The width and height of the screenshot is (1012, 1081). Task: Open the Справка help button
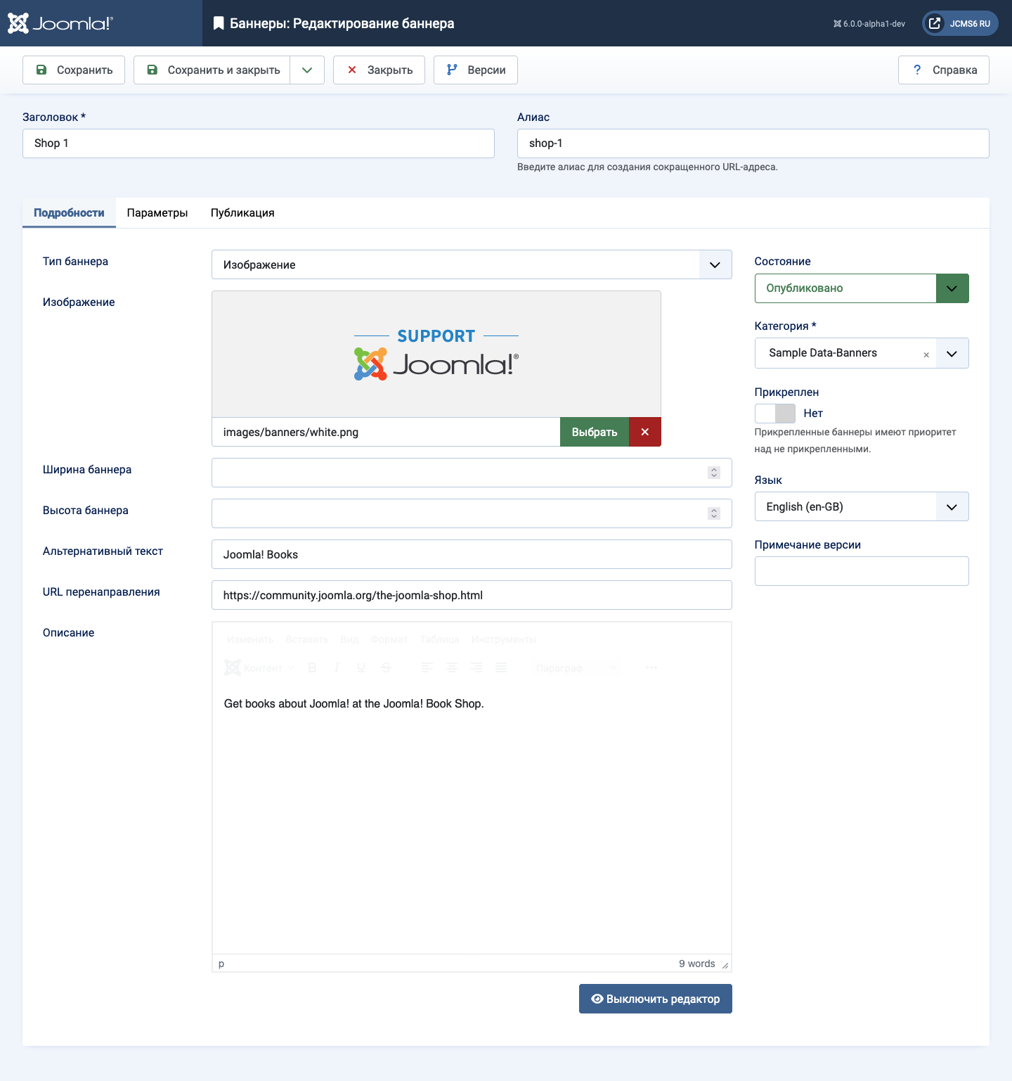click(x=944, y=70)
